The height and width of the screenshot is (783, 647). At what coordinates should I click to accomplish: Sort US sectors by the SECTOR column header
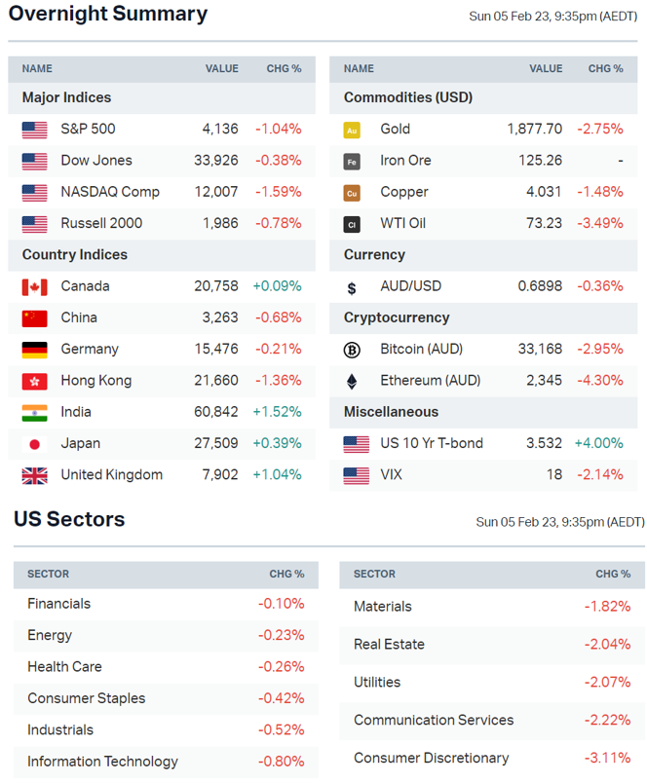(x=48, y=575)
